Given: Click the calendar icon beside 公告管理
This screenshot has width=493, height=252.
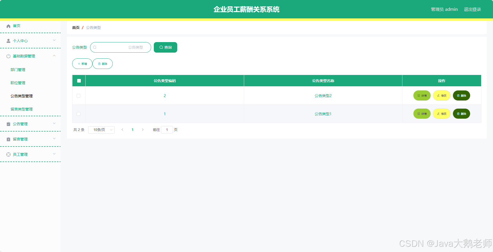Looking at the screenshot, I should tap(8, 124).
